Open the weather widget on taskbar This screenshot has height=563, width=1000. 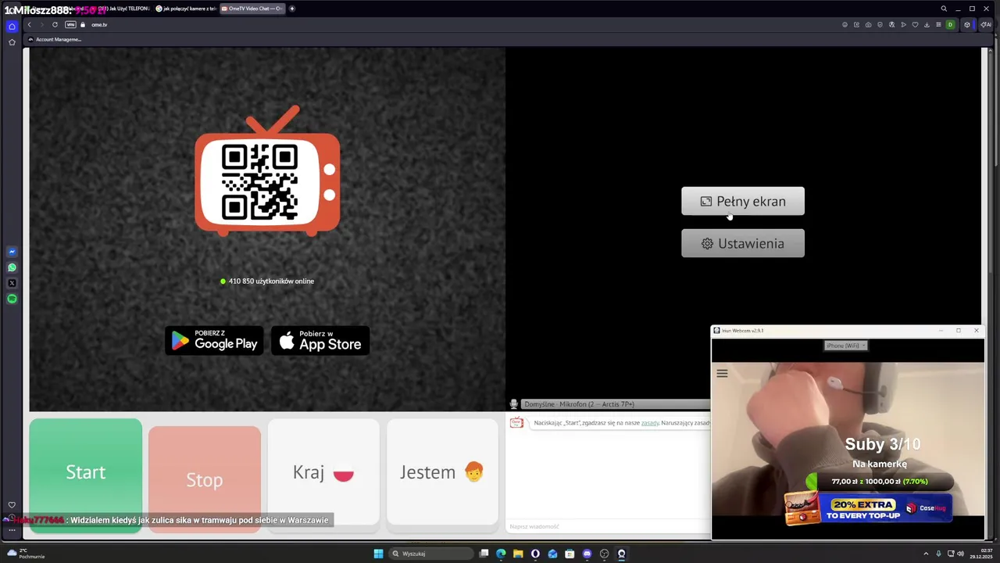[25, 554]
